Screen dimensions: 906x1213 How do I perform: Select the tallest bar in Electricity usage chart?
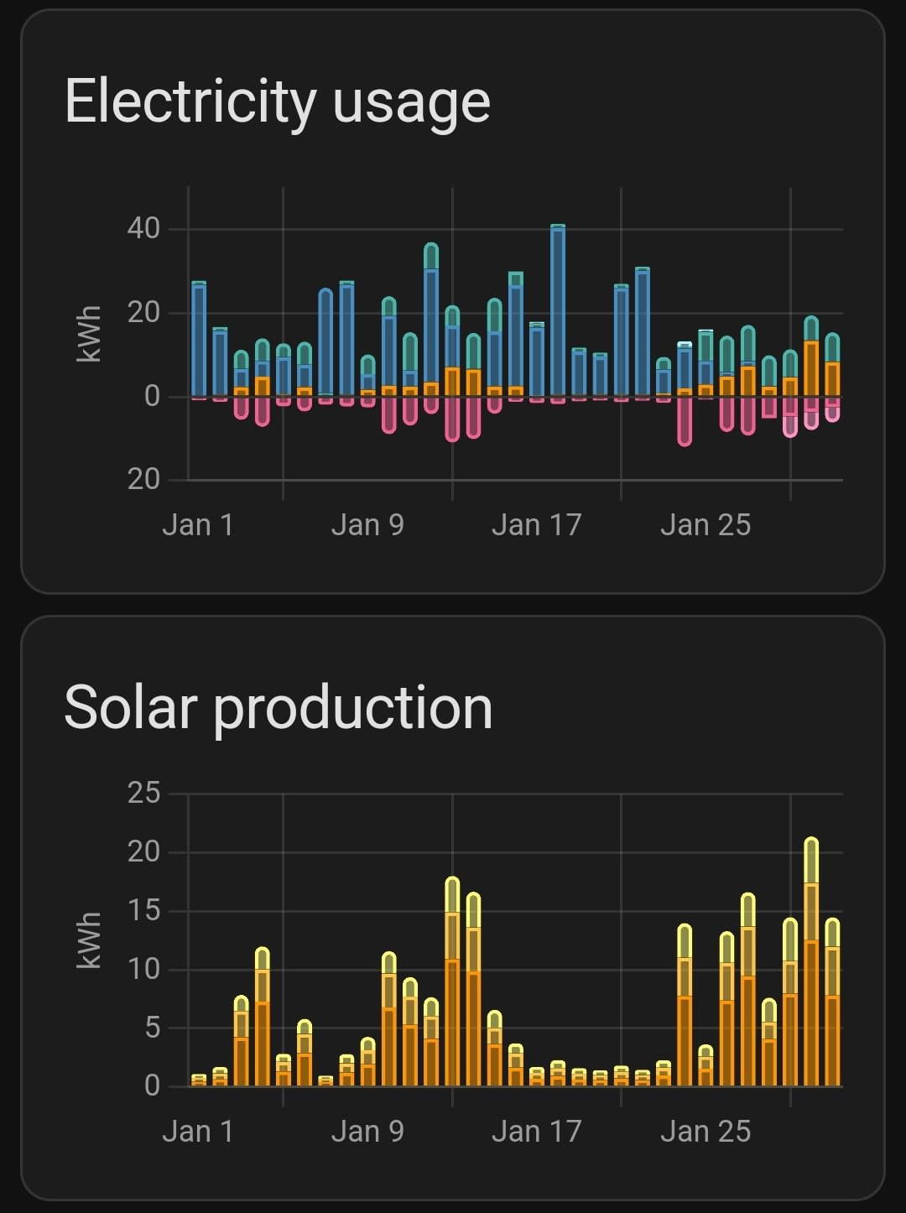pyautogui.click(x=558, y=310)
